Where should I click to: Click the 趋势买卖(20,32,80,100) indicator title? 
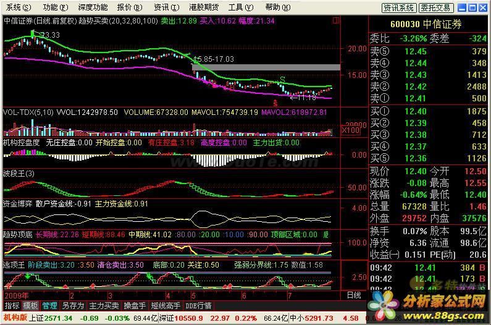tap(118, 21)
